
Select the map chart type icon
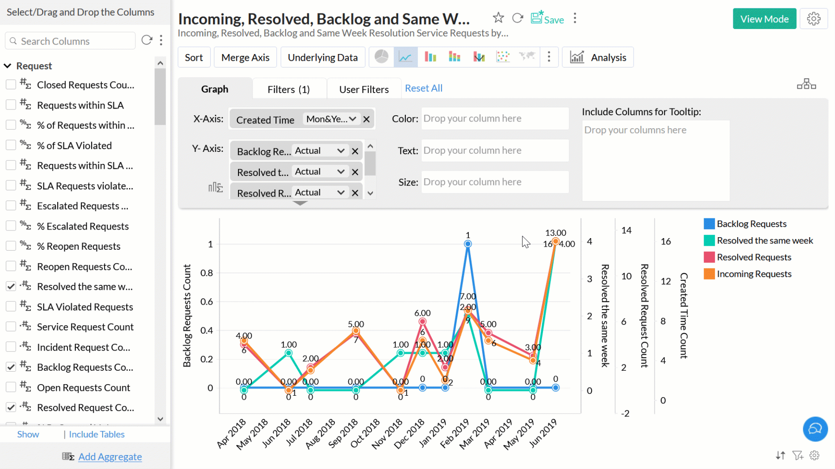click(527, 57)
